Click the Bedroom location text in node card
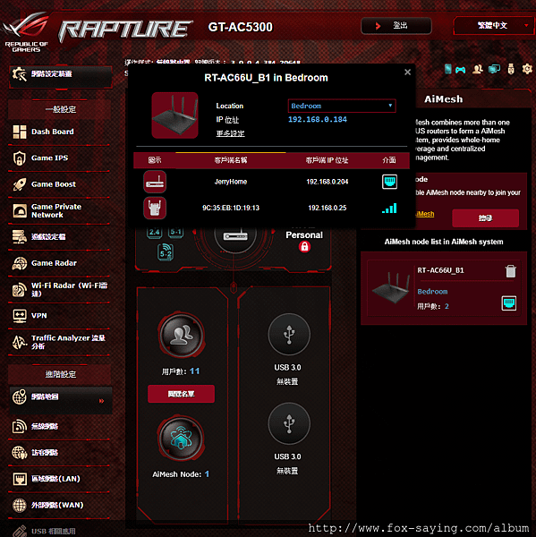536x537 pixels. pyautogui.click(x=432, y=292)
